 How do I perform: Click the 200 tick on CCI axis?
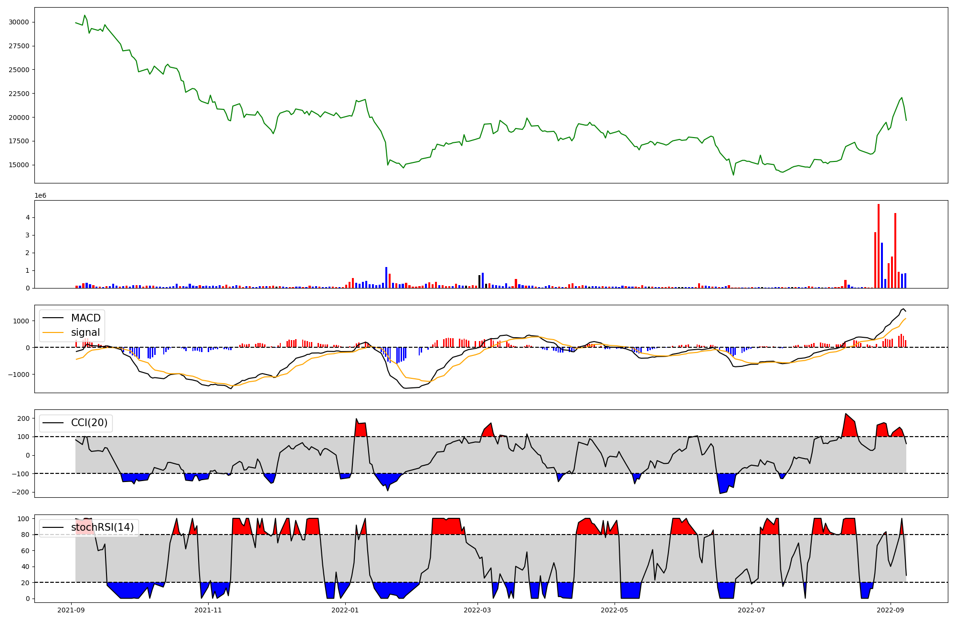point(24,418)
